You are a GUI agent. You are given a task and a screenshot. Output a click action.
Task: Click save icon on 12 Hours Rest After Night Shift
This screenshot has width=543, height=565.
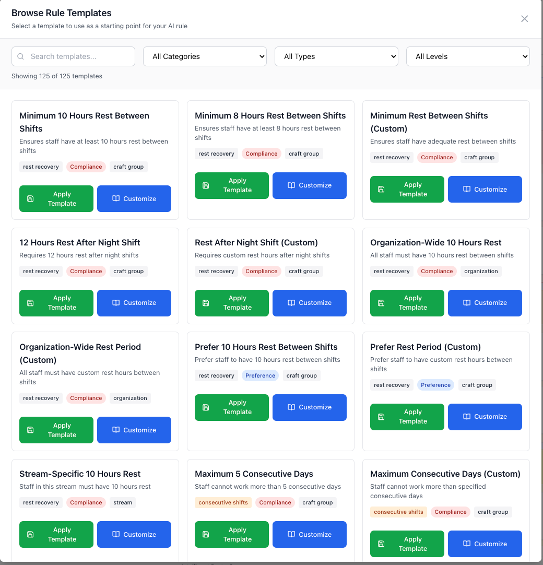(x=30, y=303)
